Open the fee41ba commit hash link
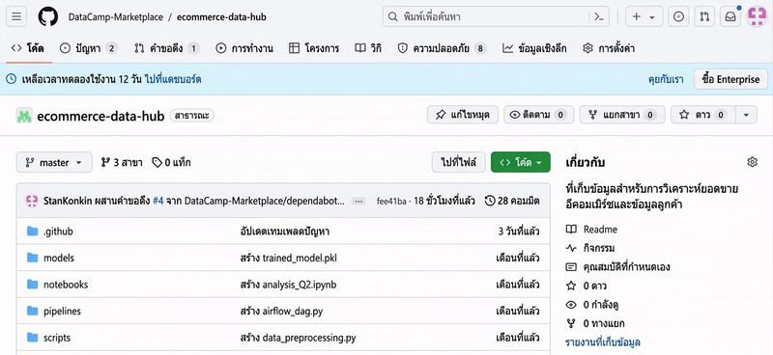 point(391,201)
